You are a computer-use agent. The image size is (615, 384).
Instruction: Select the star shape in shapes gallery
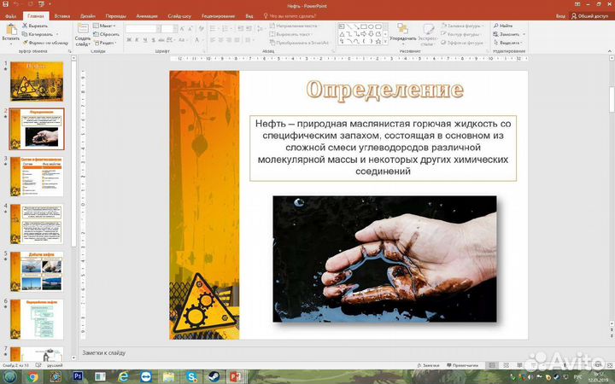(x=378, y=41)
